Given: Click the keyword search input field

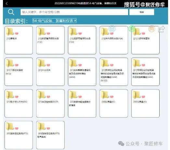Looking at the screenshot, I should pos(74,12).
